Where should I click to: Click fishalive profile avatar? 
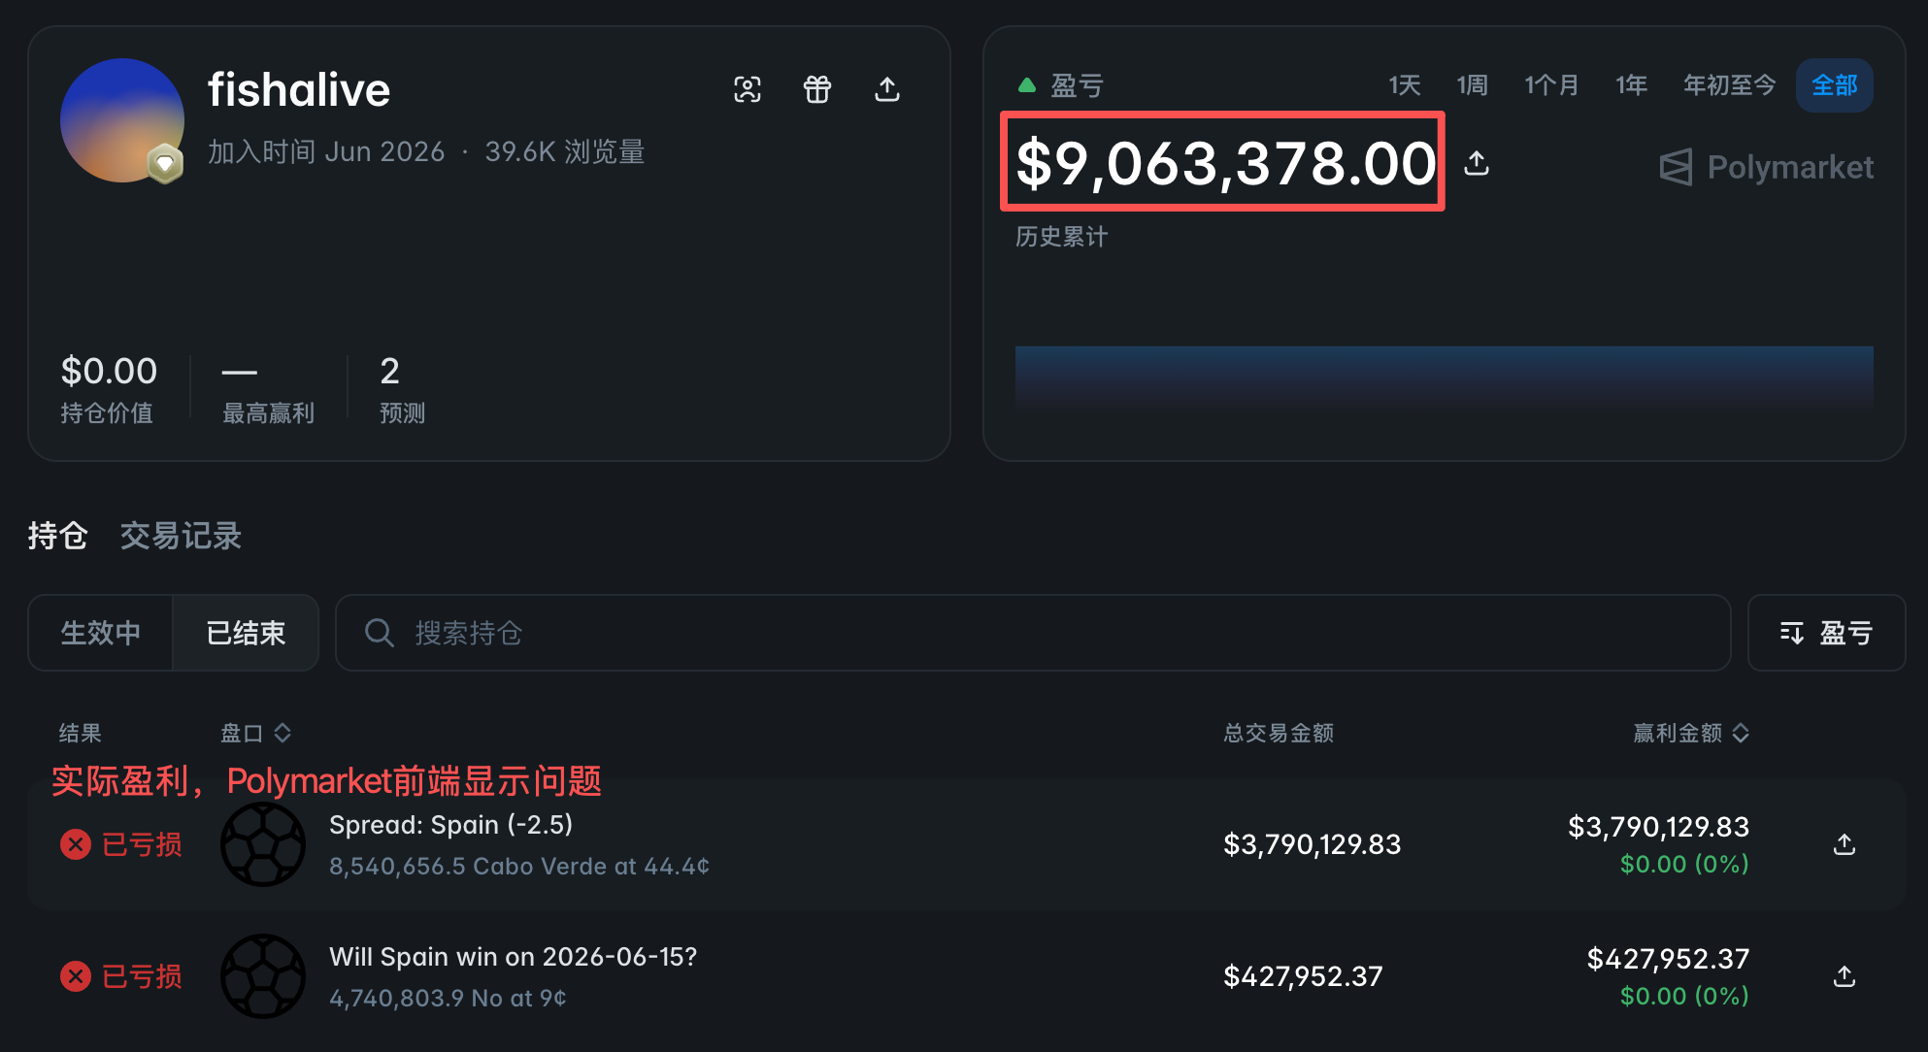[x=122, y=120]
